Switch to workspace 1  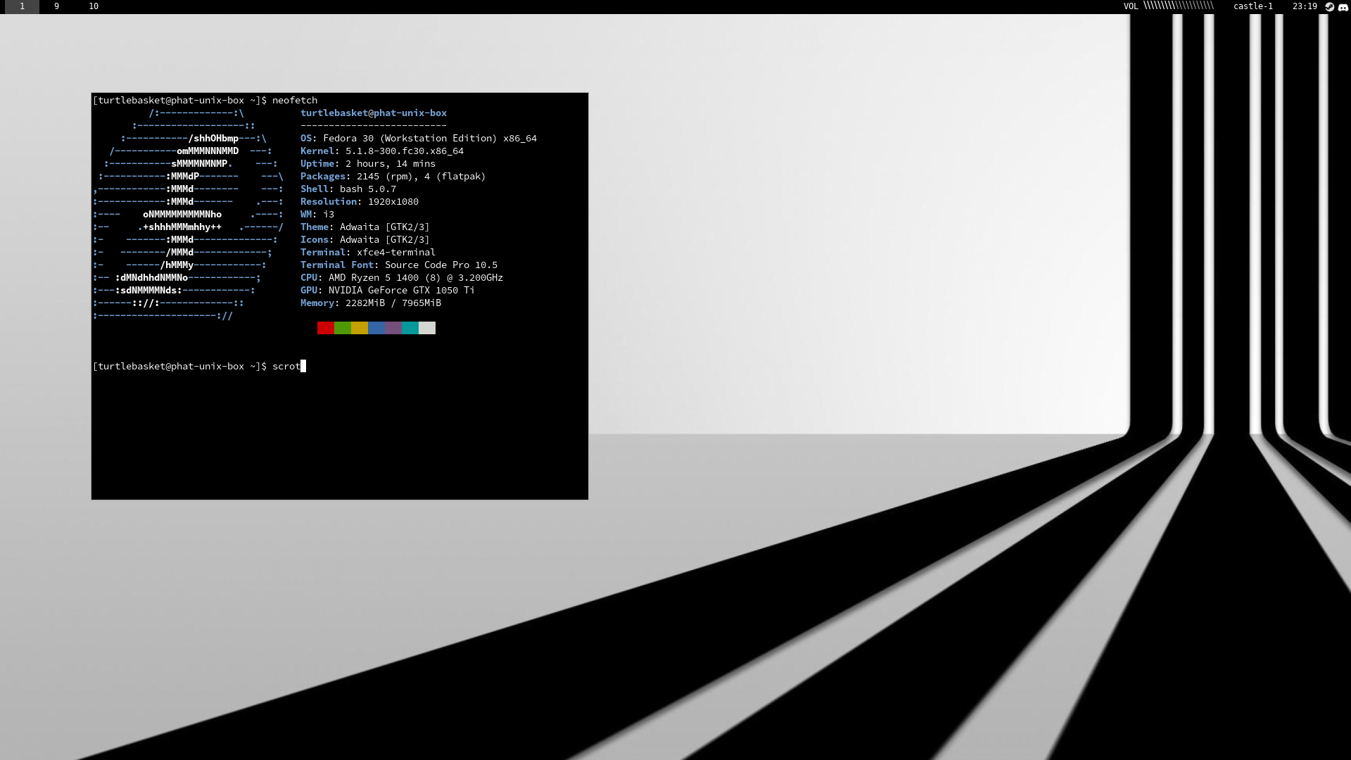[x=22, y=6]
